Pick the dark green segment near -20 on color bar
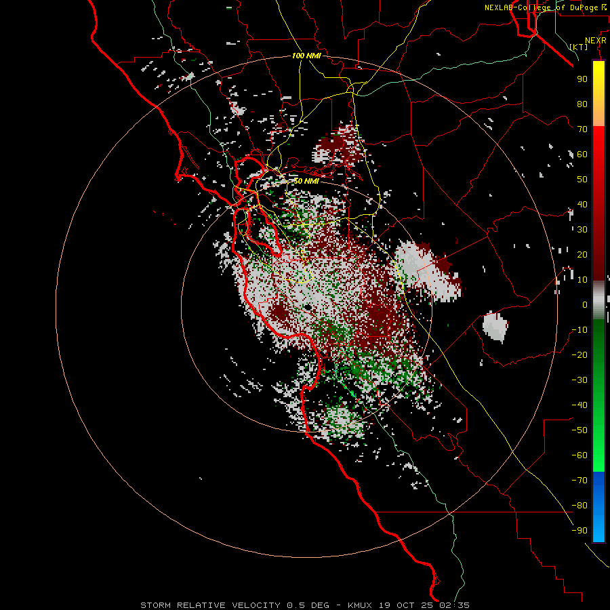 pos(598,350)
